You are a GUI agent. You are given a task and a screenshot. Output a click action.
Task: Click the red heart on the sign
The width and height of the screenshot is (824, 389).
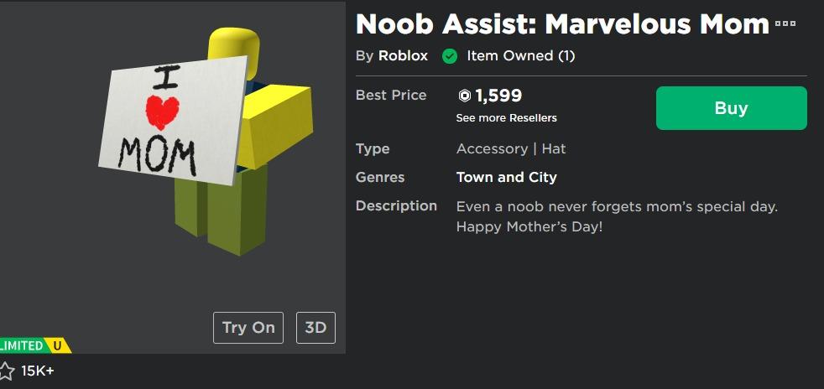pyautogui.click(x=162, y=110)
